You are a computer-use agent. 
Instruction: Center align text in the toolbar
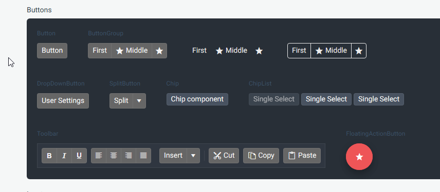[x=114, y=156]
